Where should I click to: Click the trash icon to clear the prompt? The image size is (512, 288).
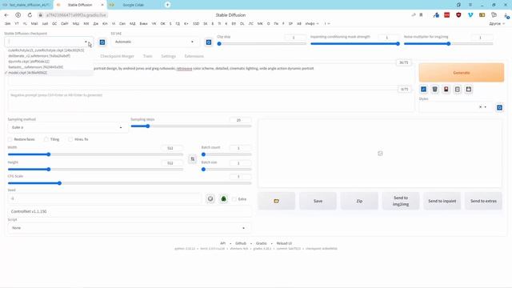point(434,89)
